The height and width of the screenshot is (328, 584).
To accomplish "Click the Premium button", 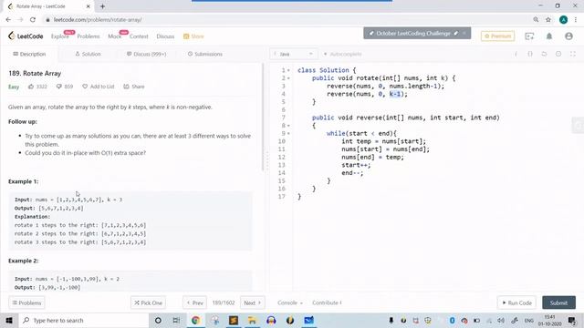I will [497, 36].
